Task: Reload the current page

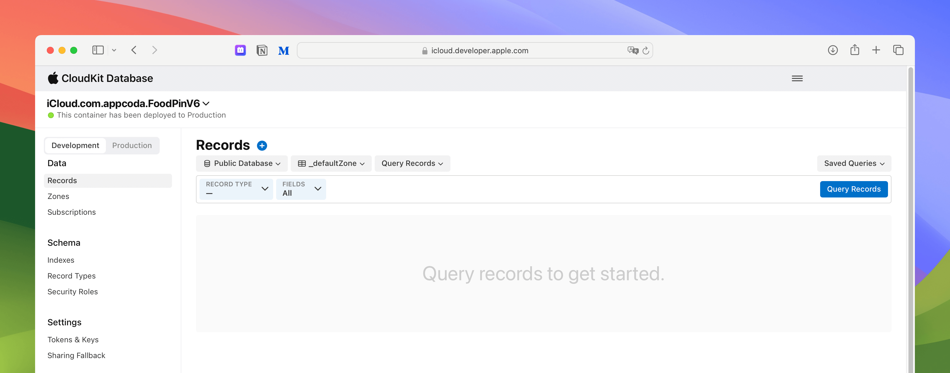Action: [646, 51]
